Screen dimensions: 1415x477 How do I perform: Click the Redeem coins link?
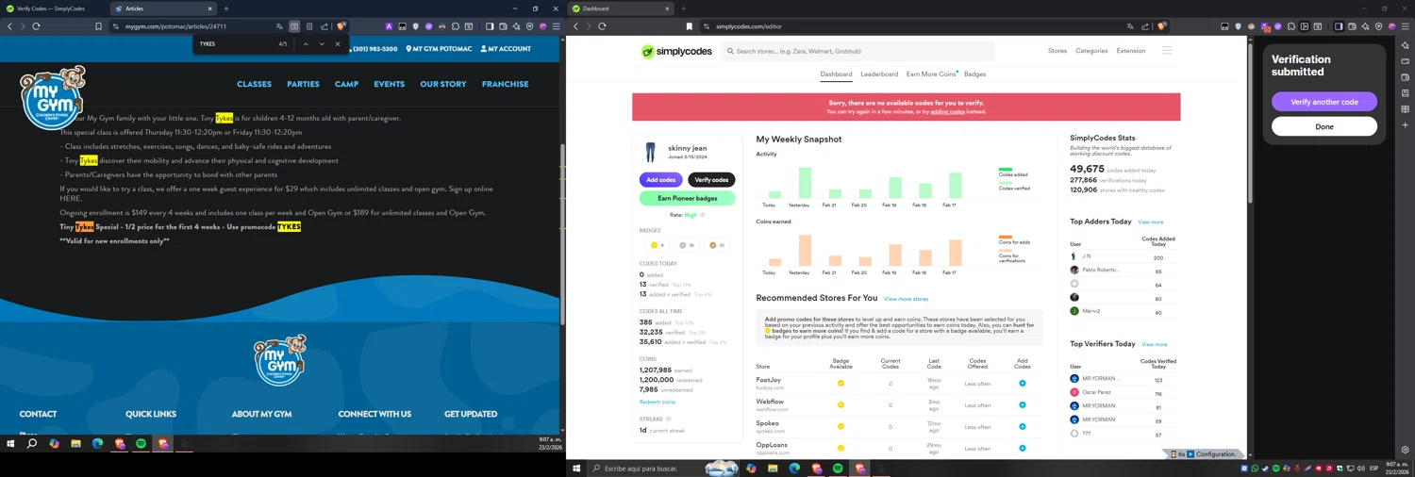pos(658,403)
